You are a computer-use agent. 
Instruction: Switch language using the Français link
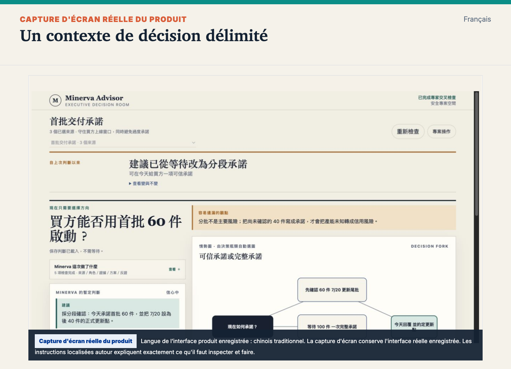coord(477,19)
